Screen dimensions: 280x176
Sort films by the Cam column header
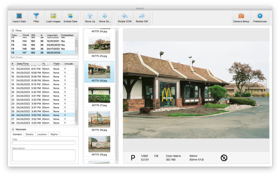(x=16, y=35)
